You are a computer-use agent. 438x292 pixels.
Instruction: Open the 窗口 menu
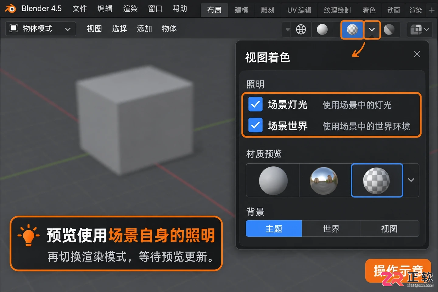(x=155, y=9)
